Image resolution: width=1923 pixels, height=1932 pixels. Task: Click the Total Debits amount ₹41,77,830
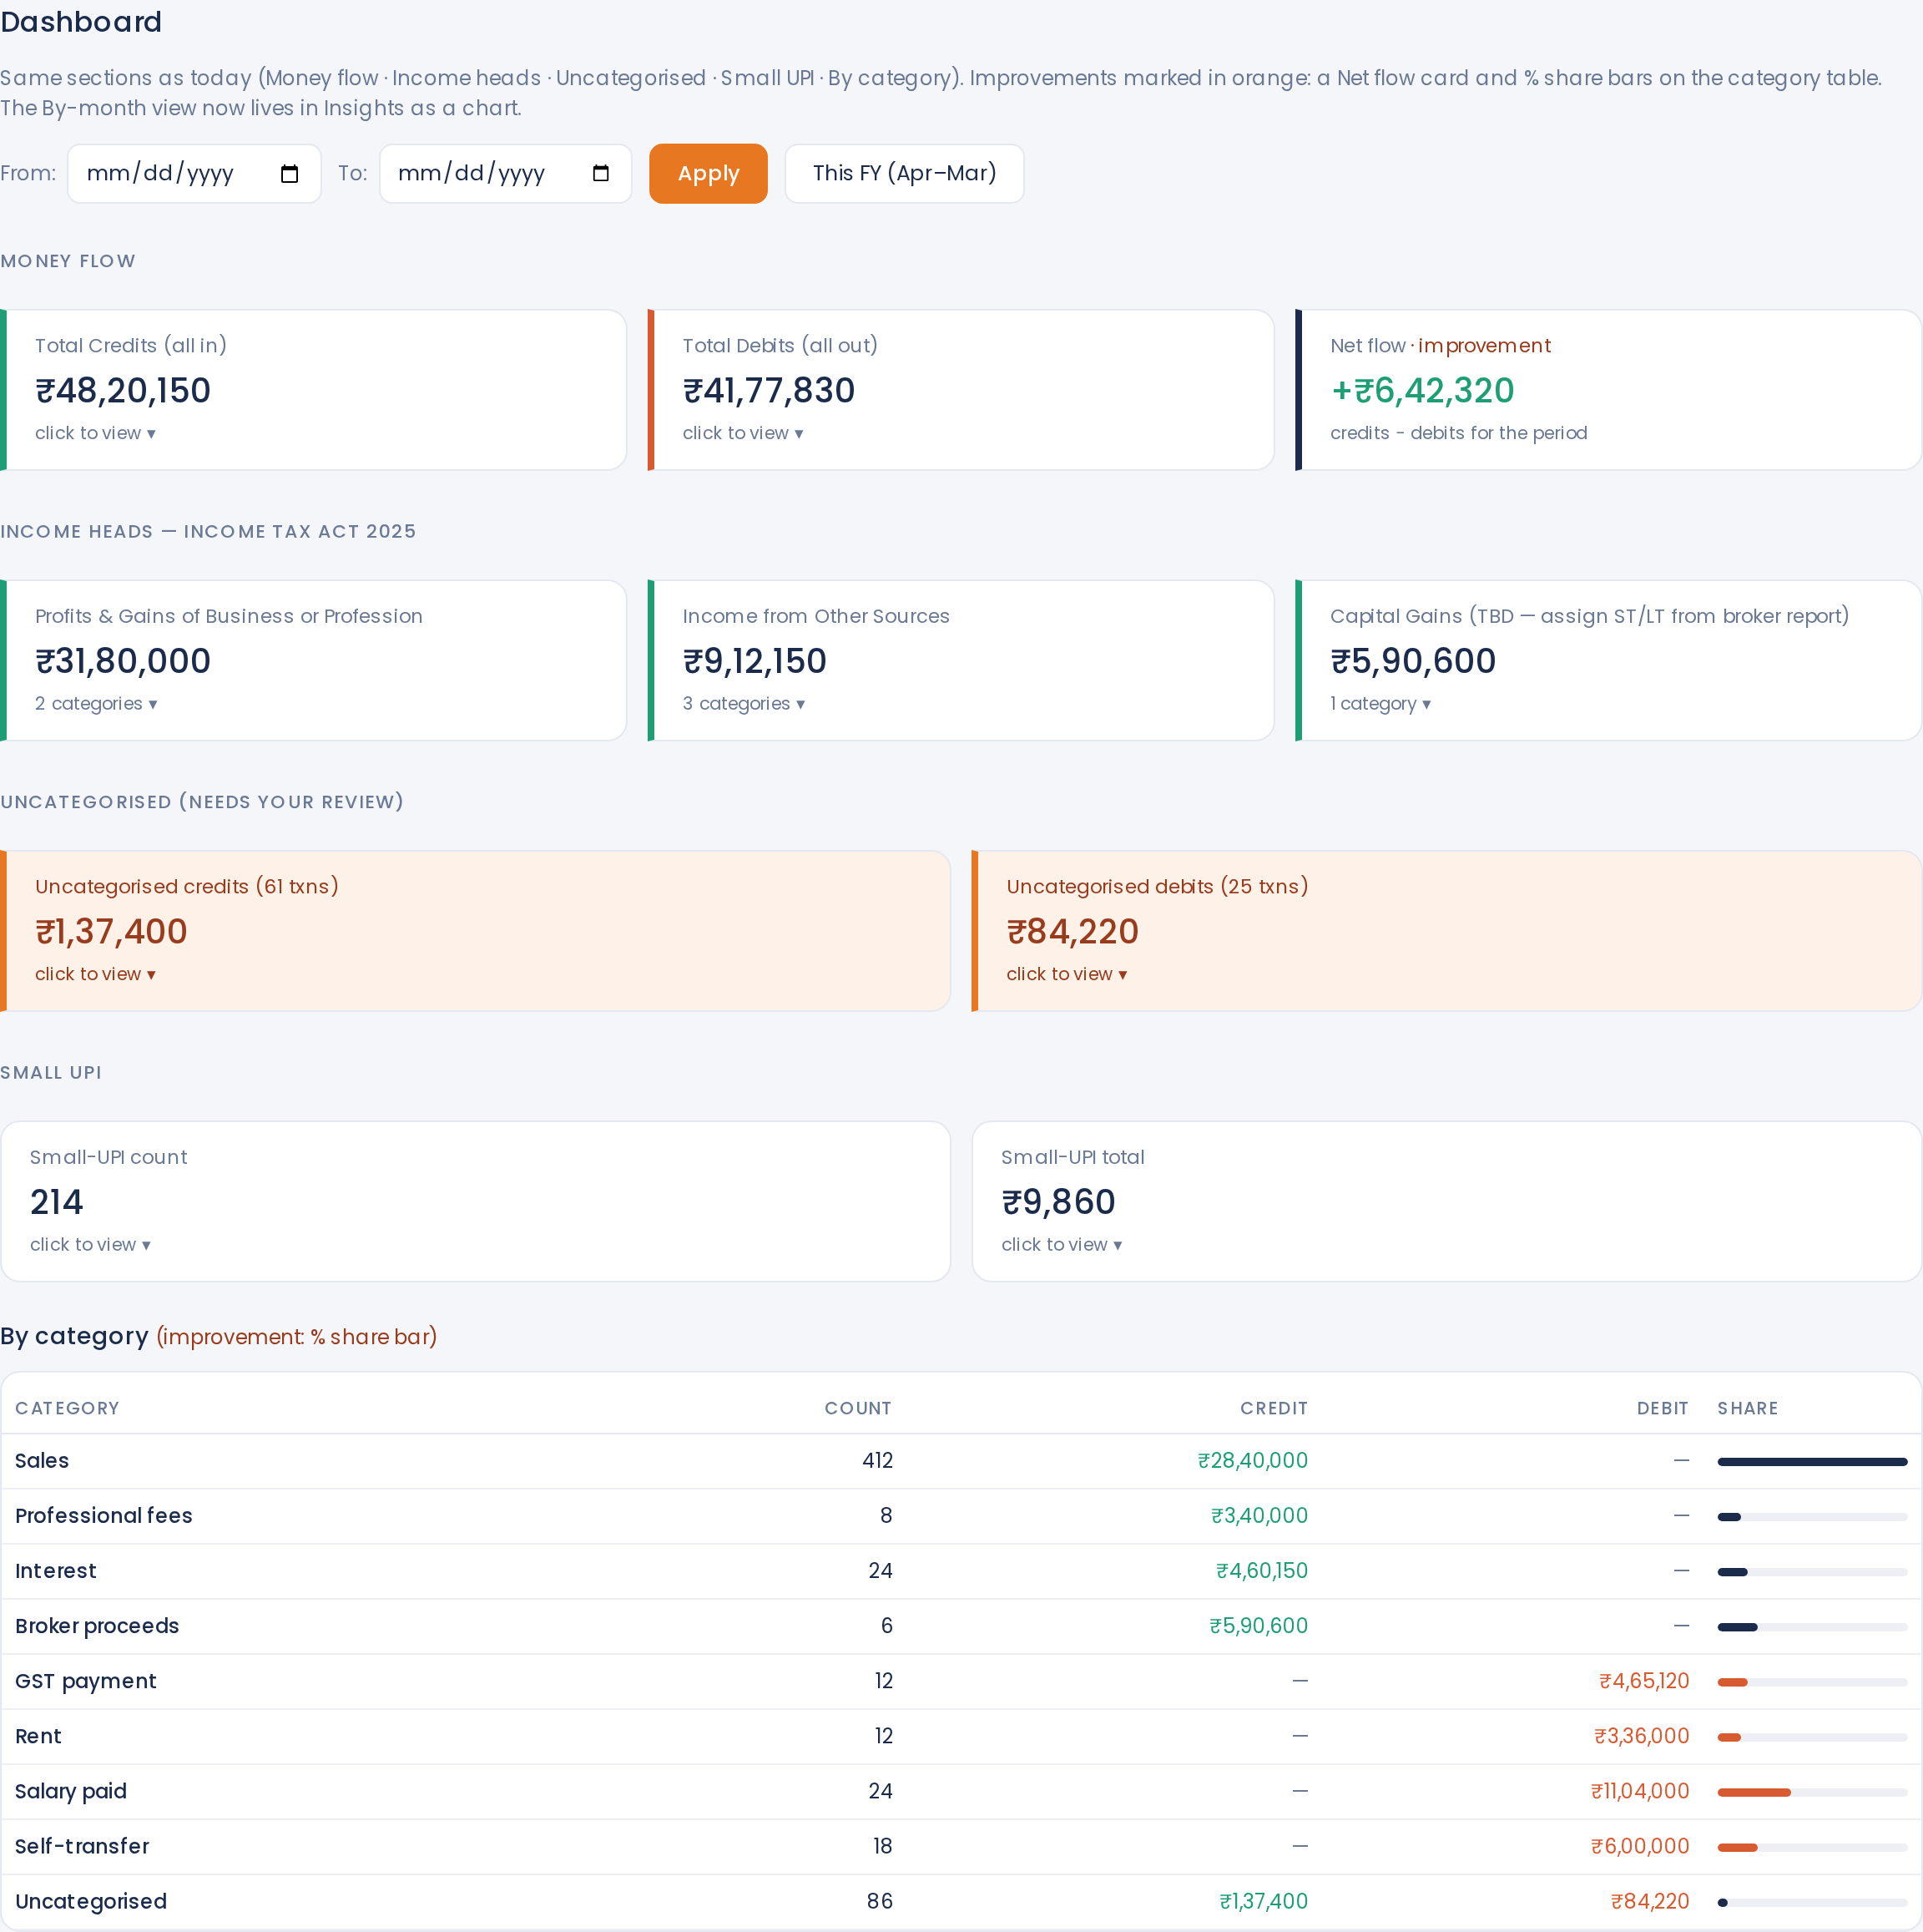pyautogui.click(x=769, y=391)
